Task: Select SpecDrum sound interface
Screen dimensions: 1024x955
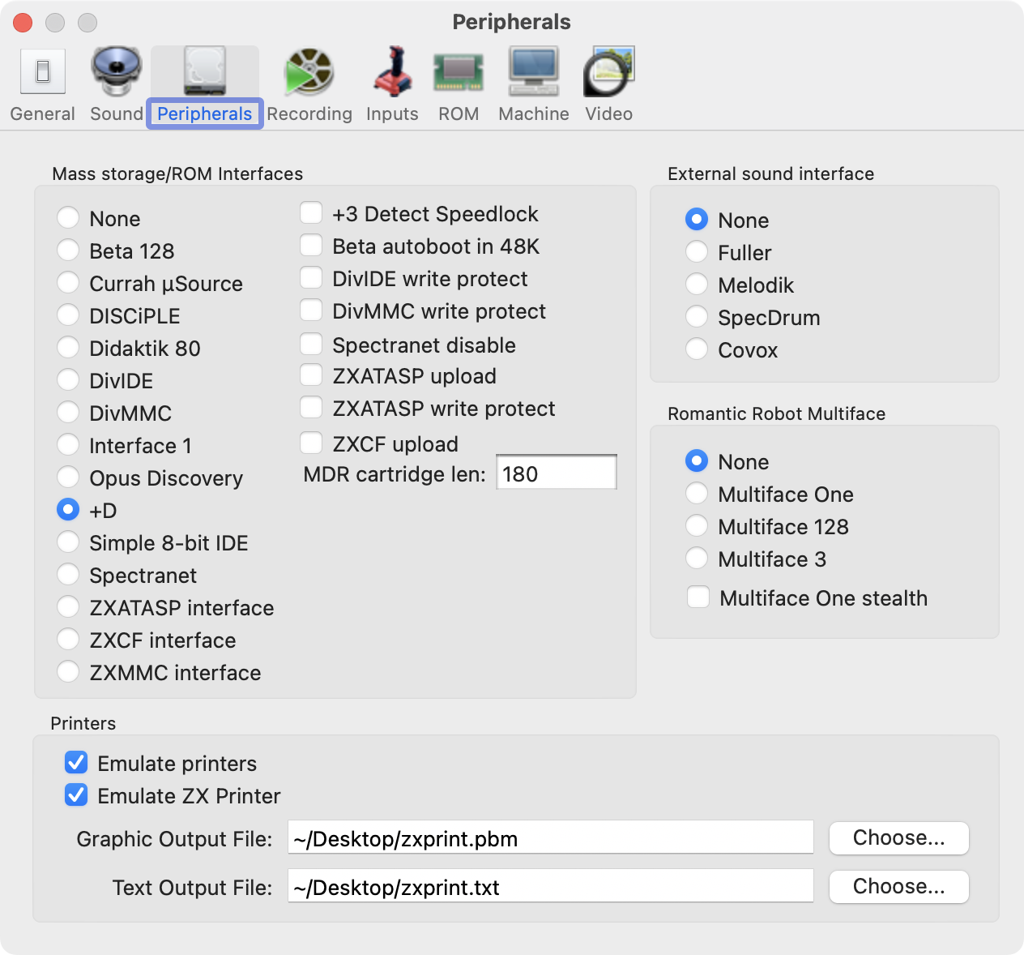Action: click(x=697, y=316)
